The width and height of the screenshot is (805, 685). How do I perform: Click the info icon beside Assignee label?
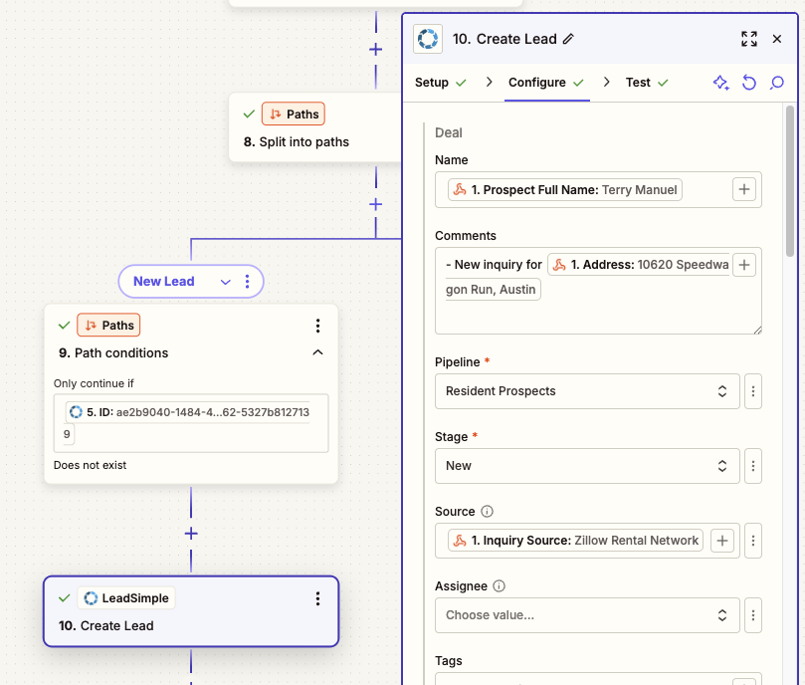click(500, 586)
